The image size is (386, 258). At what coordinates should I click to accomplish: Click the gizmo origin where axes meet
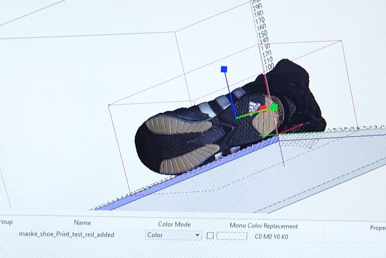[x=236, y=118]
